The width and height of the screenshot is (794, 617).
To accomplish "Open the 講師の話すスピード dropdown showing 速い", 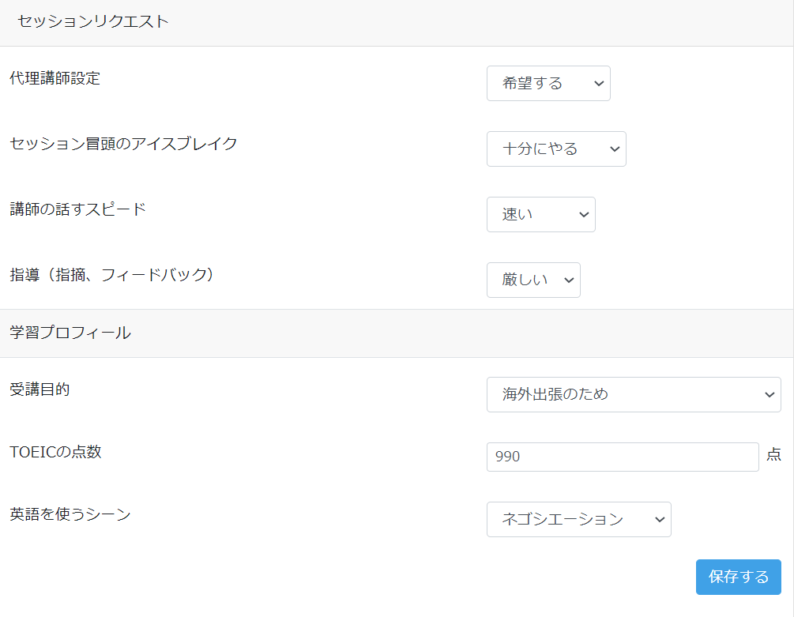I will [x=540, y=214].
